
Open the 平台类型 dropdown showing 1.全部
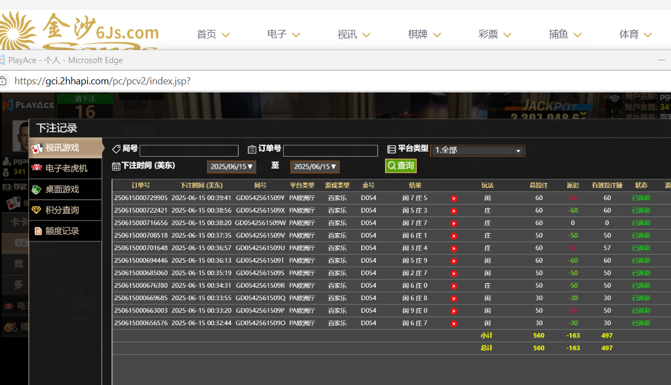tap(477, 151)
